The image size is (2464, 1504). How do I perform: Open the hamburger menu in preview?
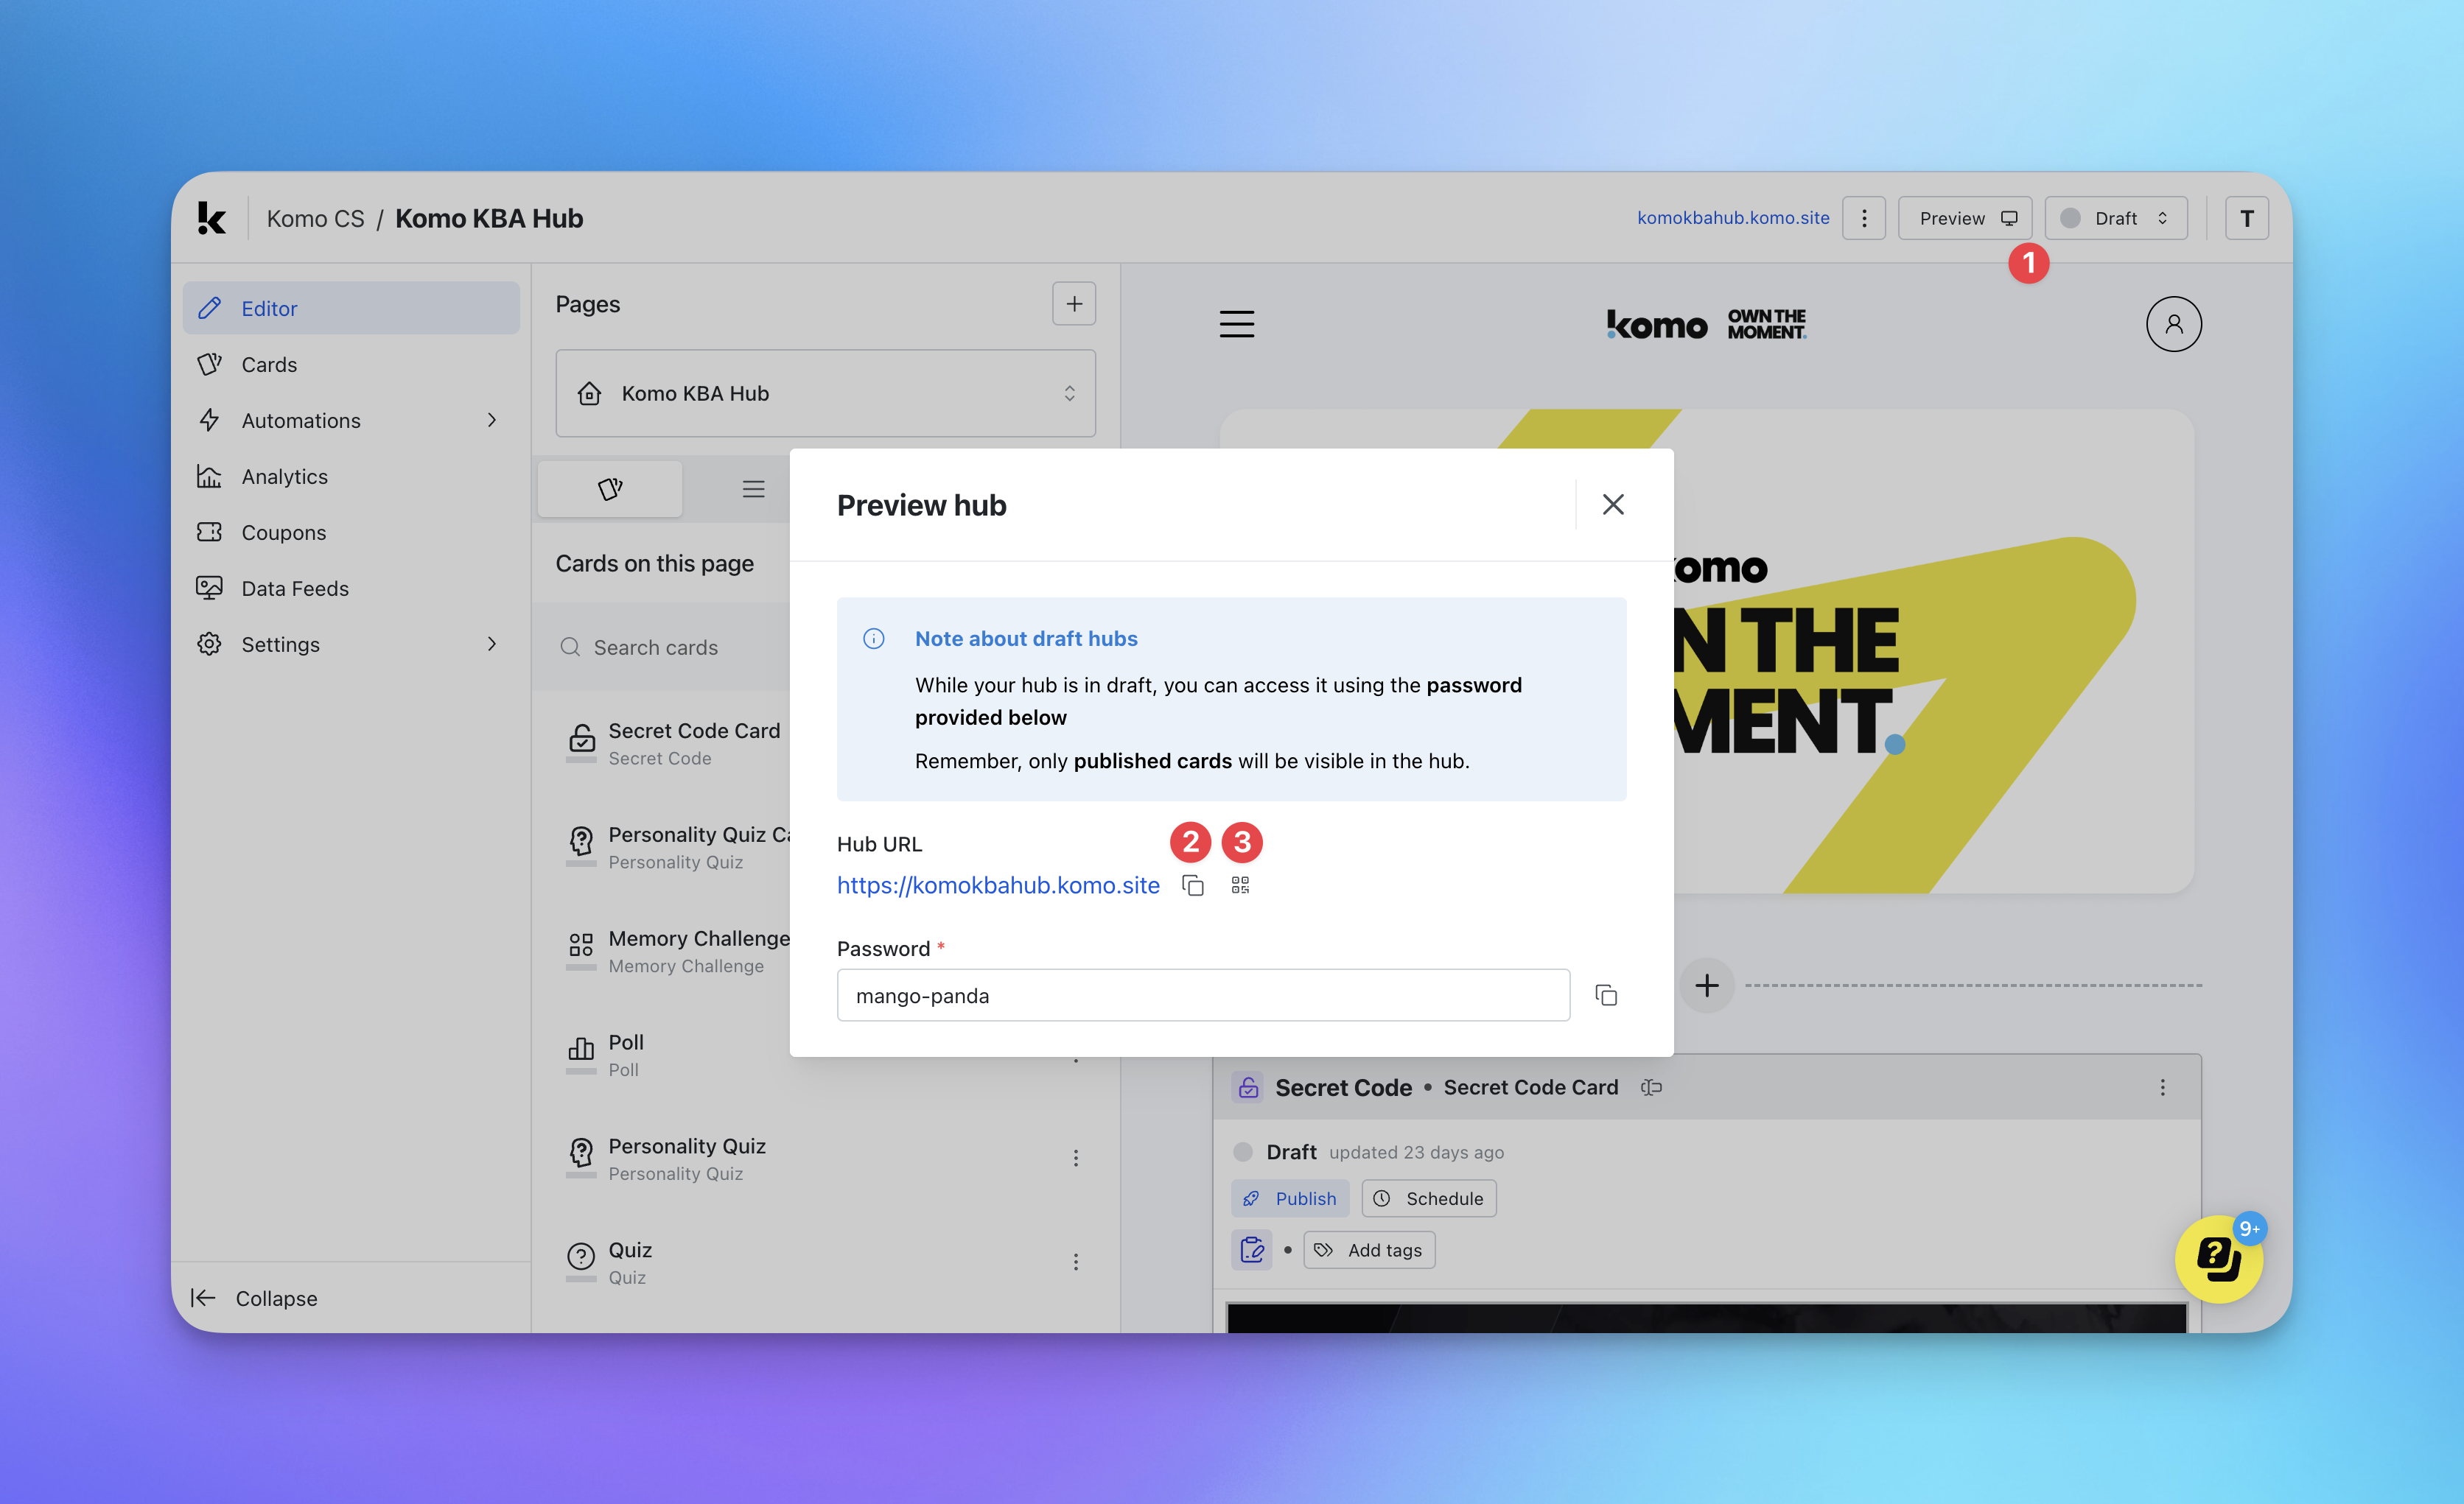1236,324
